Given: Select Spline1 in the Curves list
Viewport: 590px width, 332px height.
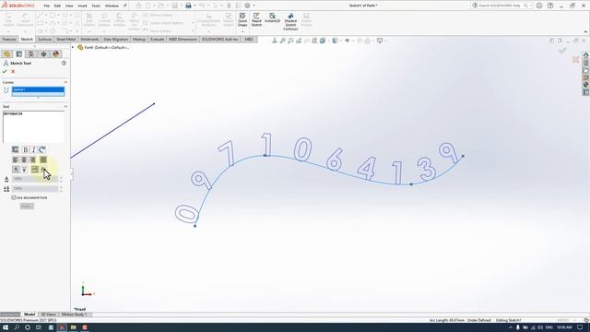Looking at the screenshot, I should (38, 89).
